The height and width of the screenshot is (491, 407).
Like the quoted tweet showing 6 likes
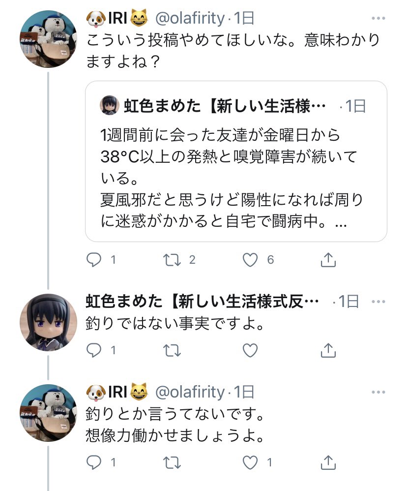(x=250, y=260)
